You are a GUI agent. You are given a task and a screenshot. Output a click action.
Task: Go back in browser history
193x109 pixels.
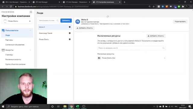[x=3, y=6]
